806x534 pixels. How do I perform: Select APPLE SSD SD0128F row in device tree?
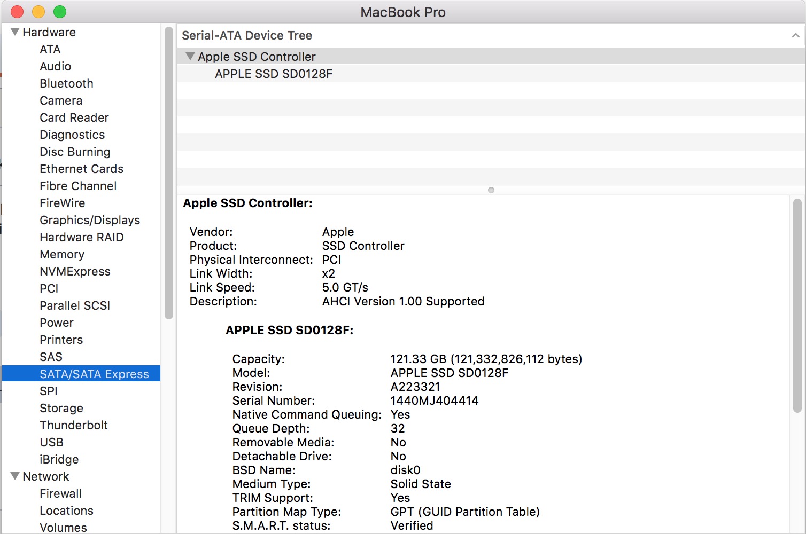pos(491,74)
